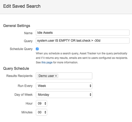Remove Demo user recipient with x

[56, 76]
